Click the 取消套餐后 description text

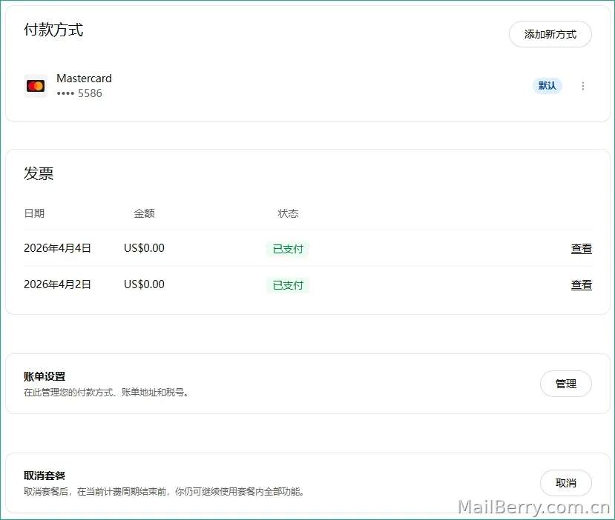pyautogui.click(x=164, y=491)
